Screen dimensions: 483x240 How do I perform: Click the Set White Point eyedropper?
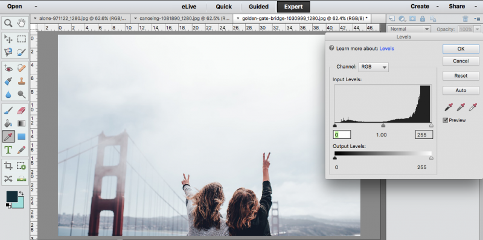pyautogui.click(x=472, y=107)
